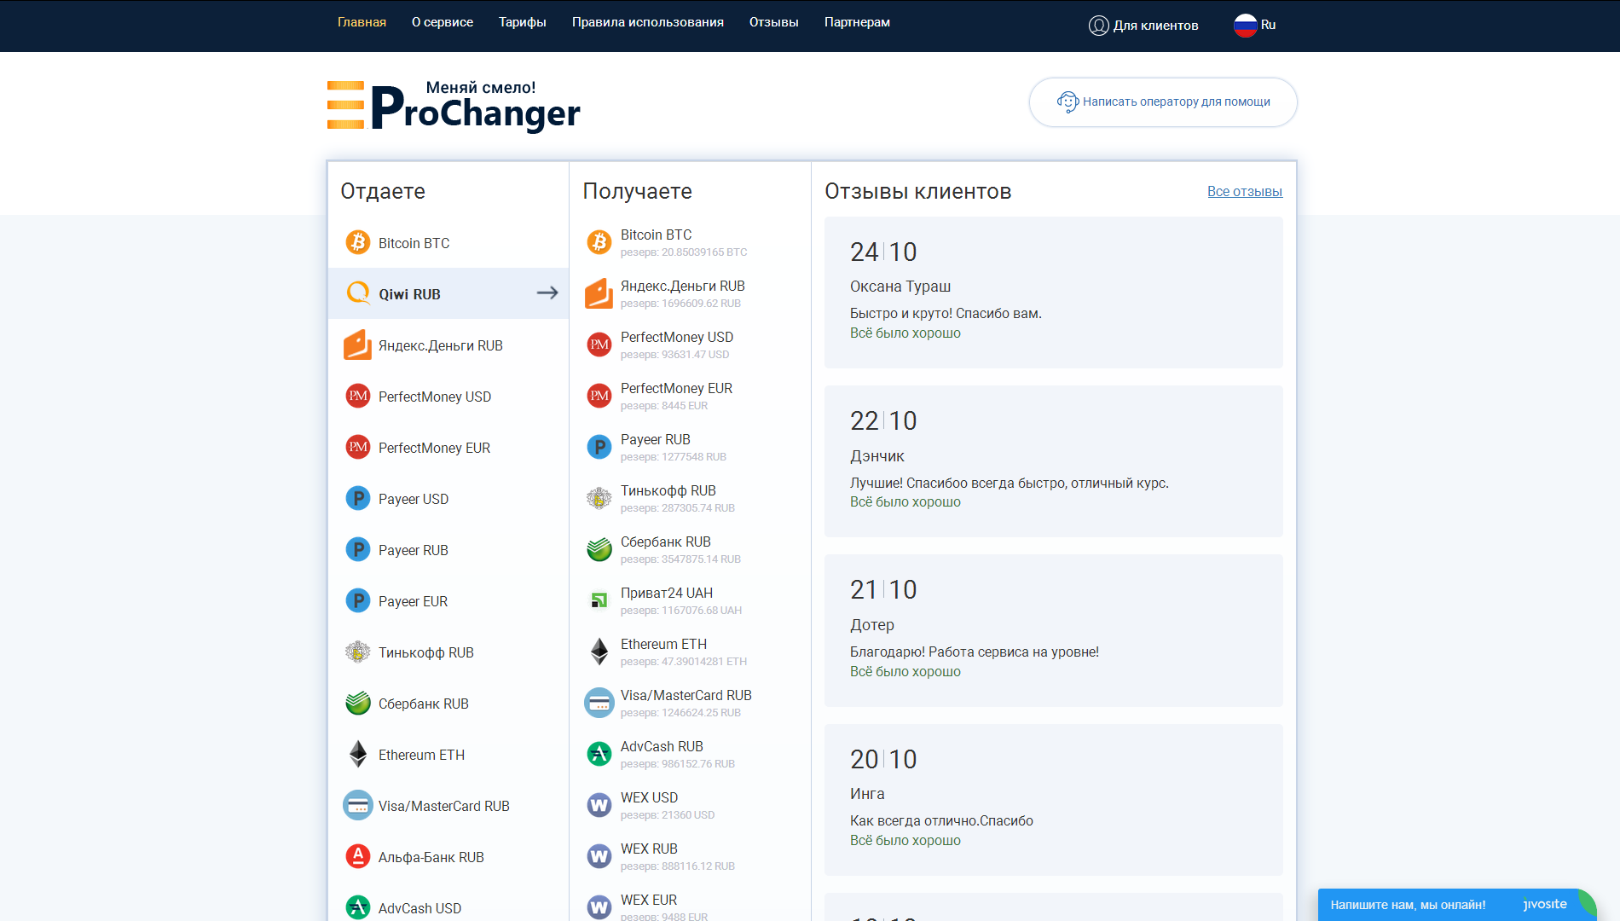This screenshot has width=1620, height=921.
Task: Click the Яндекс.Деньги wallet icon under Отдаете
Action: [358, 345]
